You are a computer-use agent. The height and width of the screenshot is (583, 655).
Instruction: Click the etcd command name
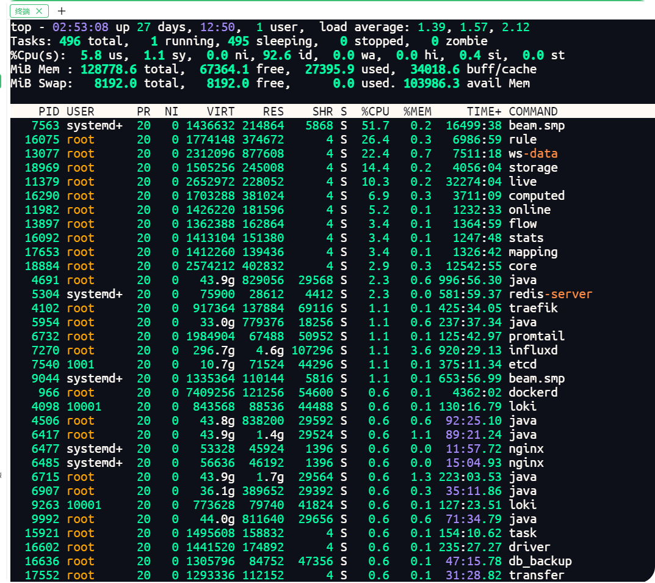point(523,364)
